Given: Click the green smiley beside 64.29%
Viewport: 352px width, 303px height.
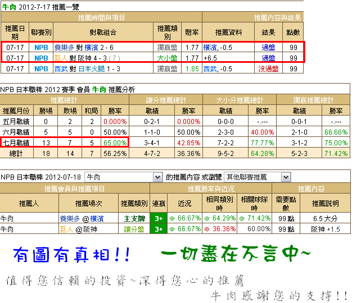Looking at the screenshot, I should point(207,218).
